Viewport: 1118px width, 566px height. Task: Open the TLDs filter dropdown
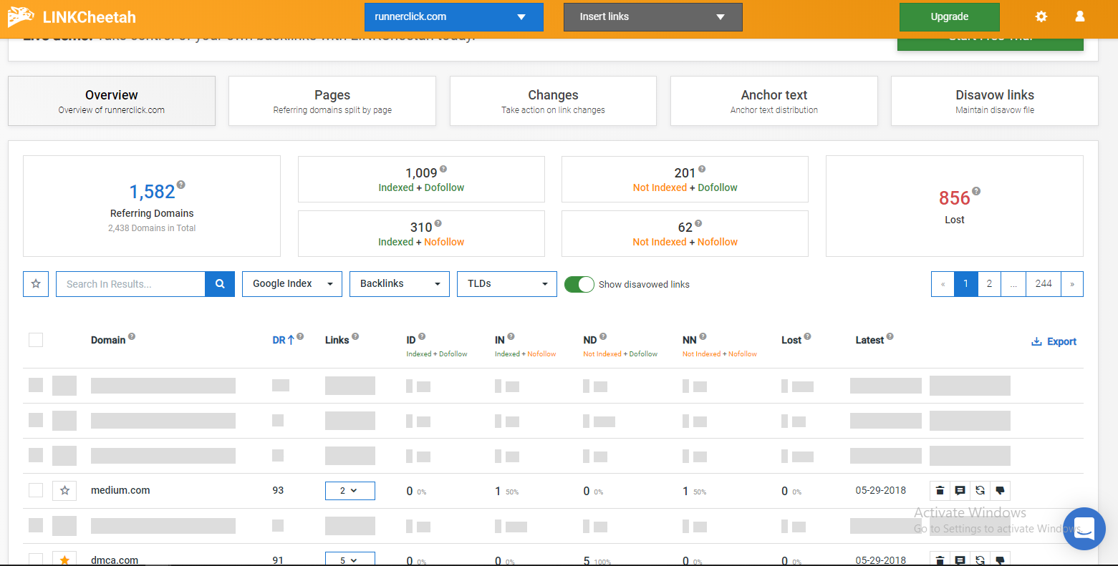pos(507,284)
